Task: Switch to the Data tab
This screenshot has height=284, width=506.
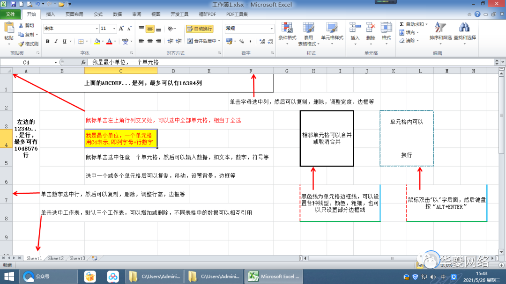Action: tap(118, 14)
